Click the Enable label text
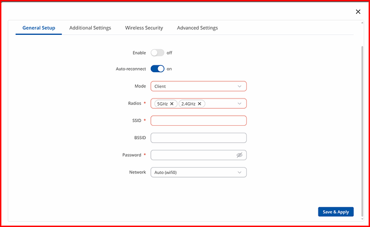Viewport: 370px width, 227px height. click(x=139, y=53)
